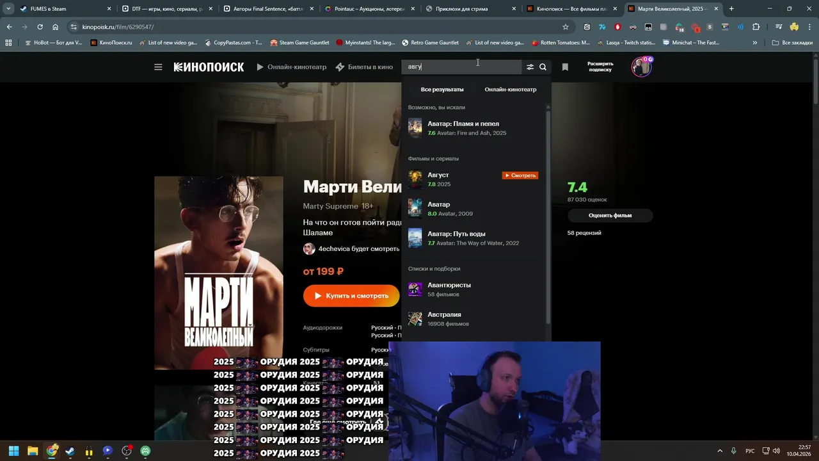Open Kinopoisk user profile avatar
The height and width of the screenshot is (461, 819).
point(641,67)
